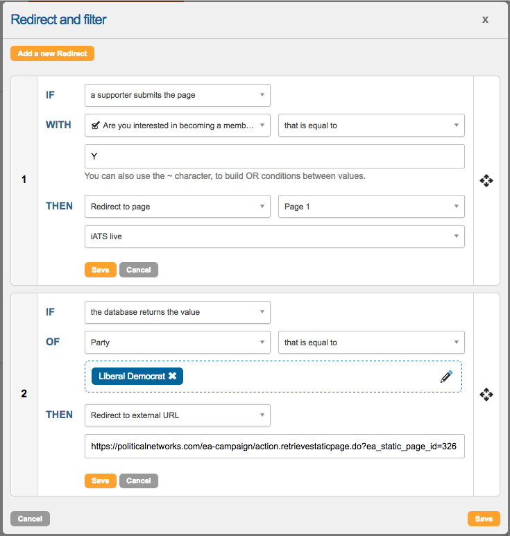Cancel editing redirect rule 2

pos(138,481)
